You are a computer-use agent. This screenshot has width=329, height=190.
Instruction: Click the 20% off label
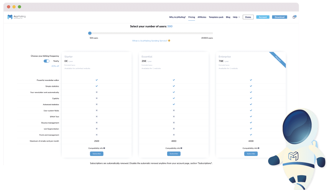[55, 66]
